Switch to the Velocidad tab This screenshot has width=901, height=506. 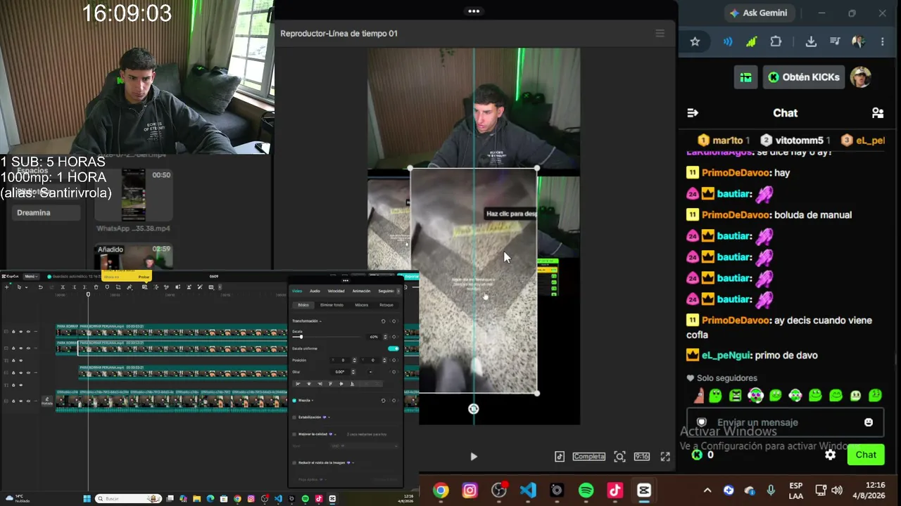click(x=336, y=291)
